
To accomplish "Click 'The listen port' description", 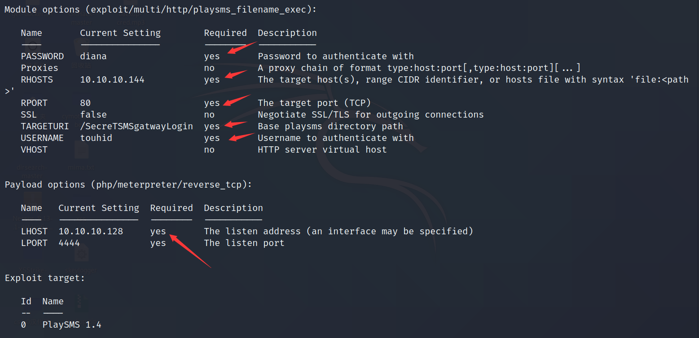I will click(x=244, y=243).
